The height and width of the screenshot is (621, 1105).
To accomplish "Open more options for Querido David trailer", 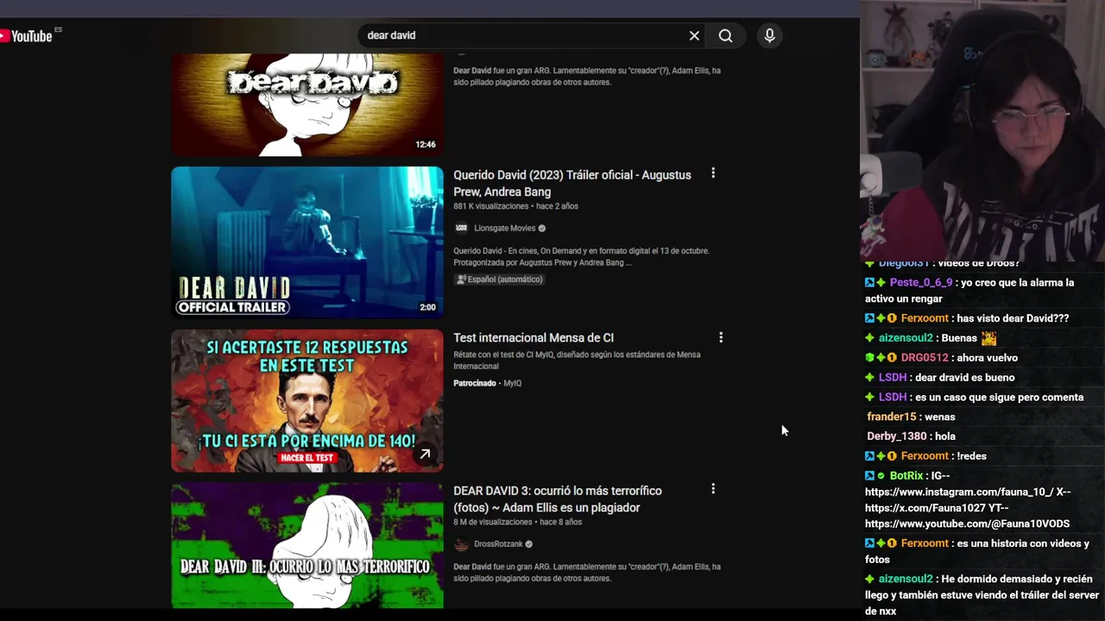I will pyautogui.click(x=713, y=173).
